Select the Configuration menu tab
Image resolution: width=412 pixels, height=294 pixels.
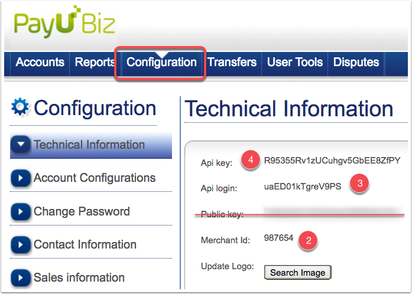(x=161, y=63)
